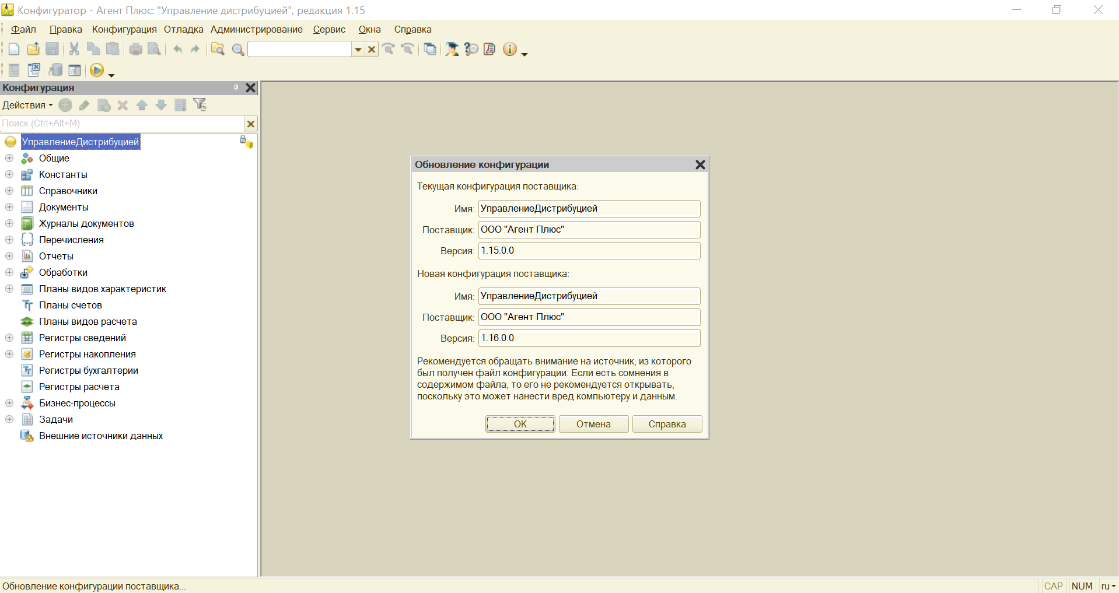Open the Отладка menu
Screen dimensions: 1119x593
(x=183, y=29)
